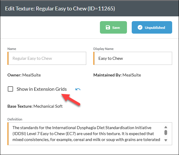Click the Base Texture: Mechanical Soft text

pyautogui.click(x=35, y=106)
